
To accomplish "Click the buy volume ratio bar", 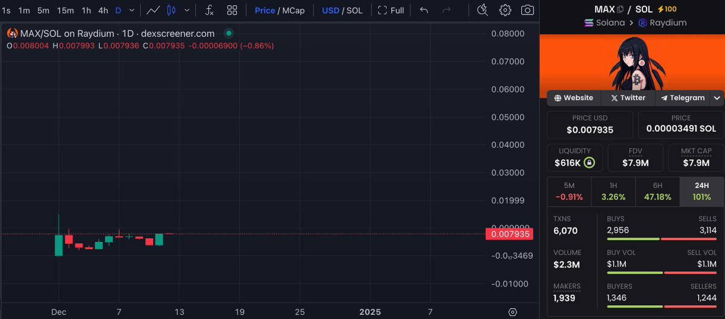I will (x=662, y=273).
